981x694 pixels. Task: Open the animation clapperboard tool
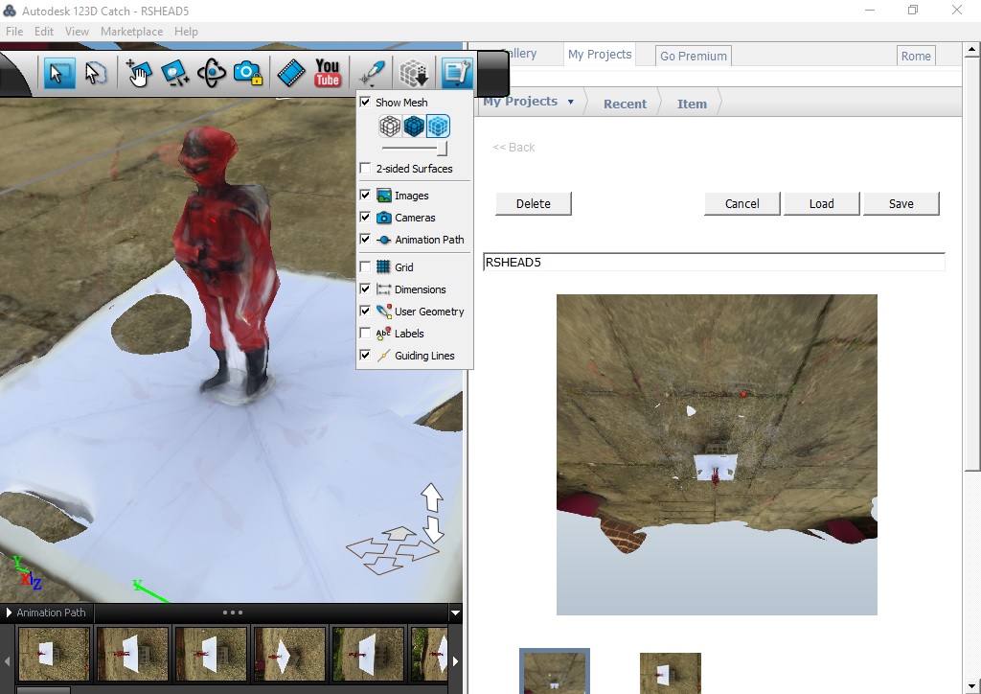coord(291,73)
